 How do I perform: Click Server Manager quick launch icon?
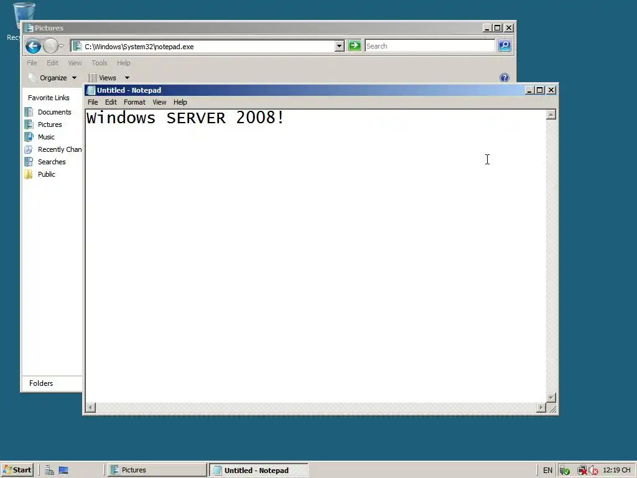[50, 471]
